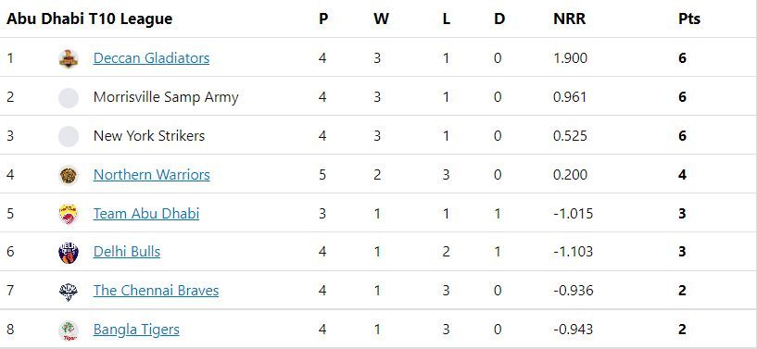
Task: Select the New York Strikers team name
Action: [148, 135]
